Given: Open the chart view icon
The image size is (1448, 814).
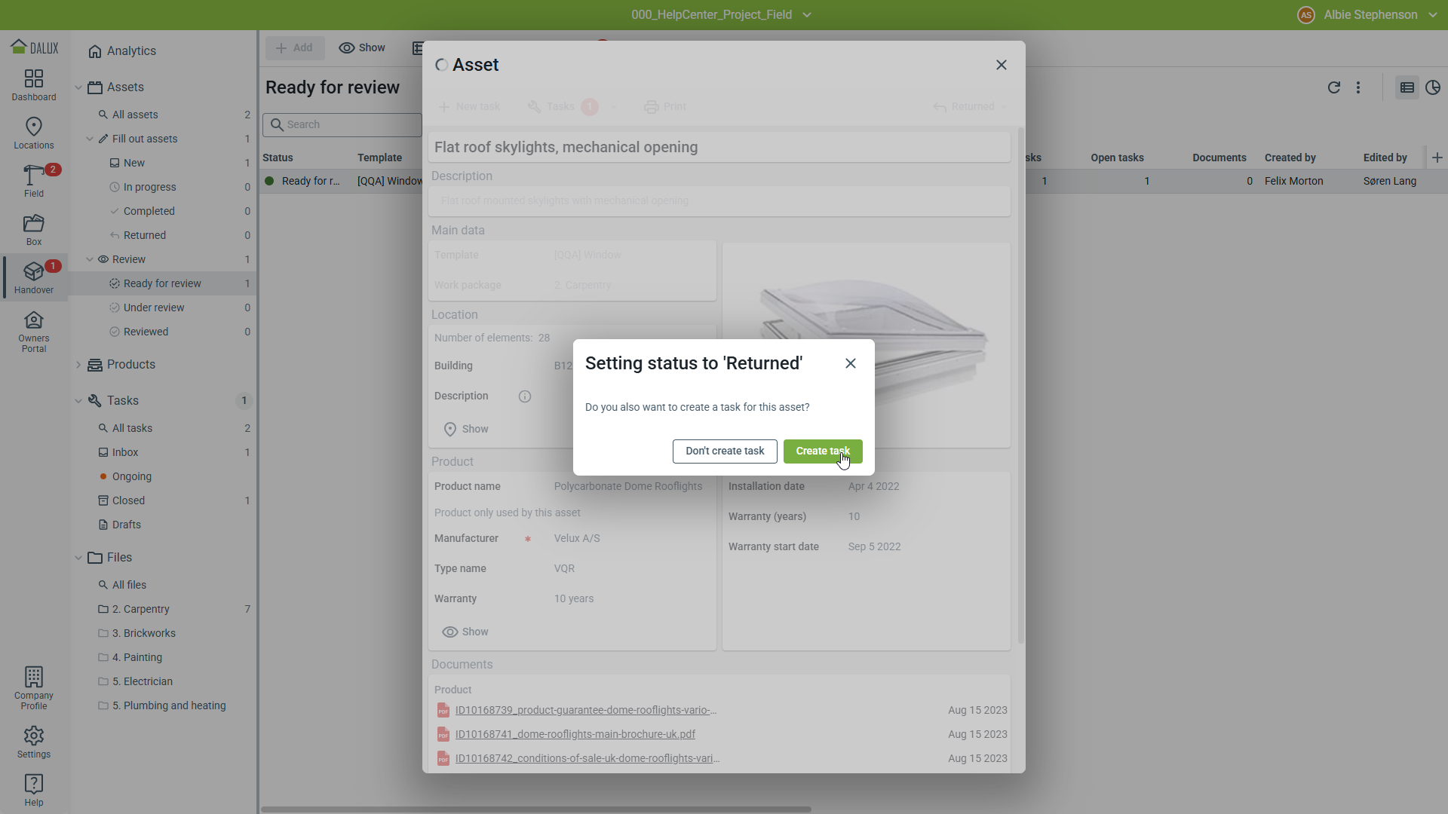Looking at the screenshot, I should (x=1432, y=87).
